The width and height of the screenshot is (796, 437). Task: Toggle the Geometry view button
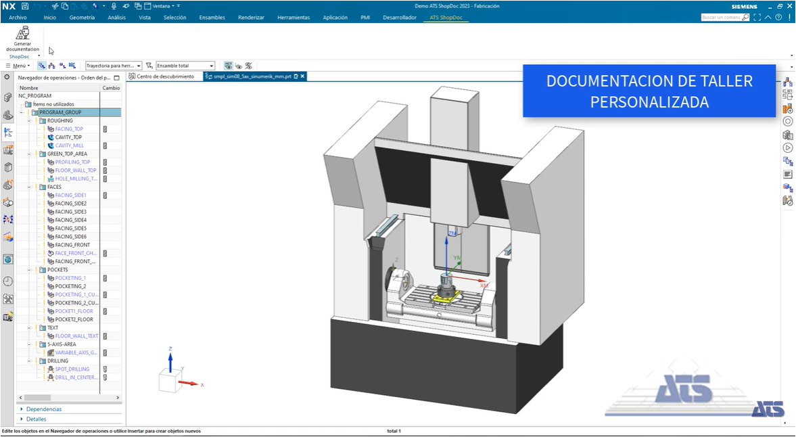click(x=62, y=66)
